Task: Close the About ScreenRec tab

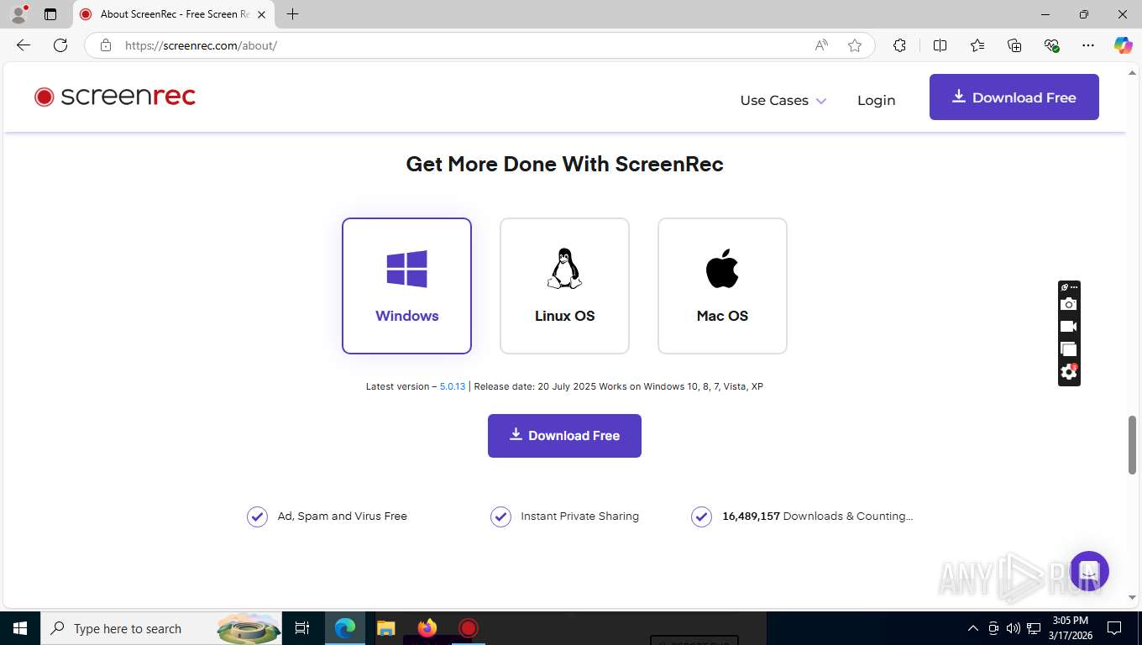Action: (262, 14)
